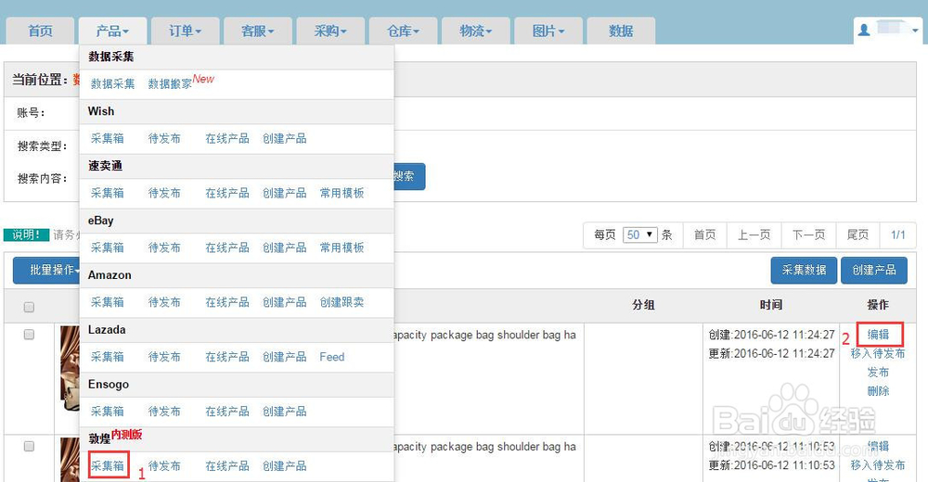
Task: Click the blue 搜索 button
Action: [x=409, y=176]
